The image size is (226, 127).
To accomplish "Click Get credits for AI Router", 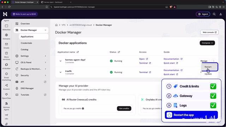I will tap(124, 108).
